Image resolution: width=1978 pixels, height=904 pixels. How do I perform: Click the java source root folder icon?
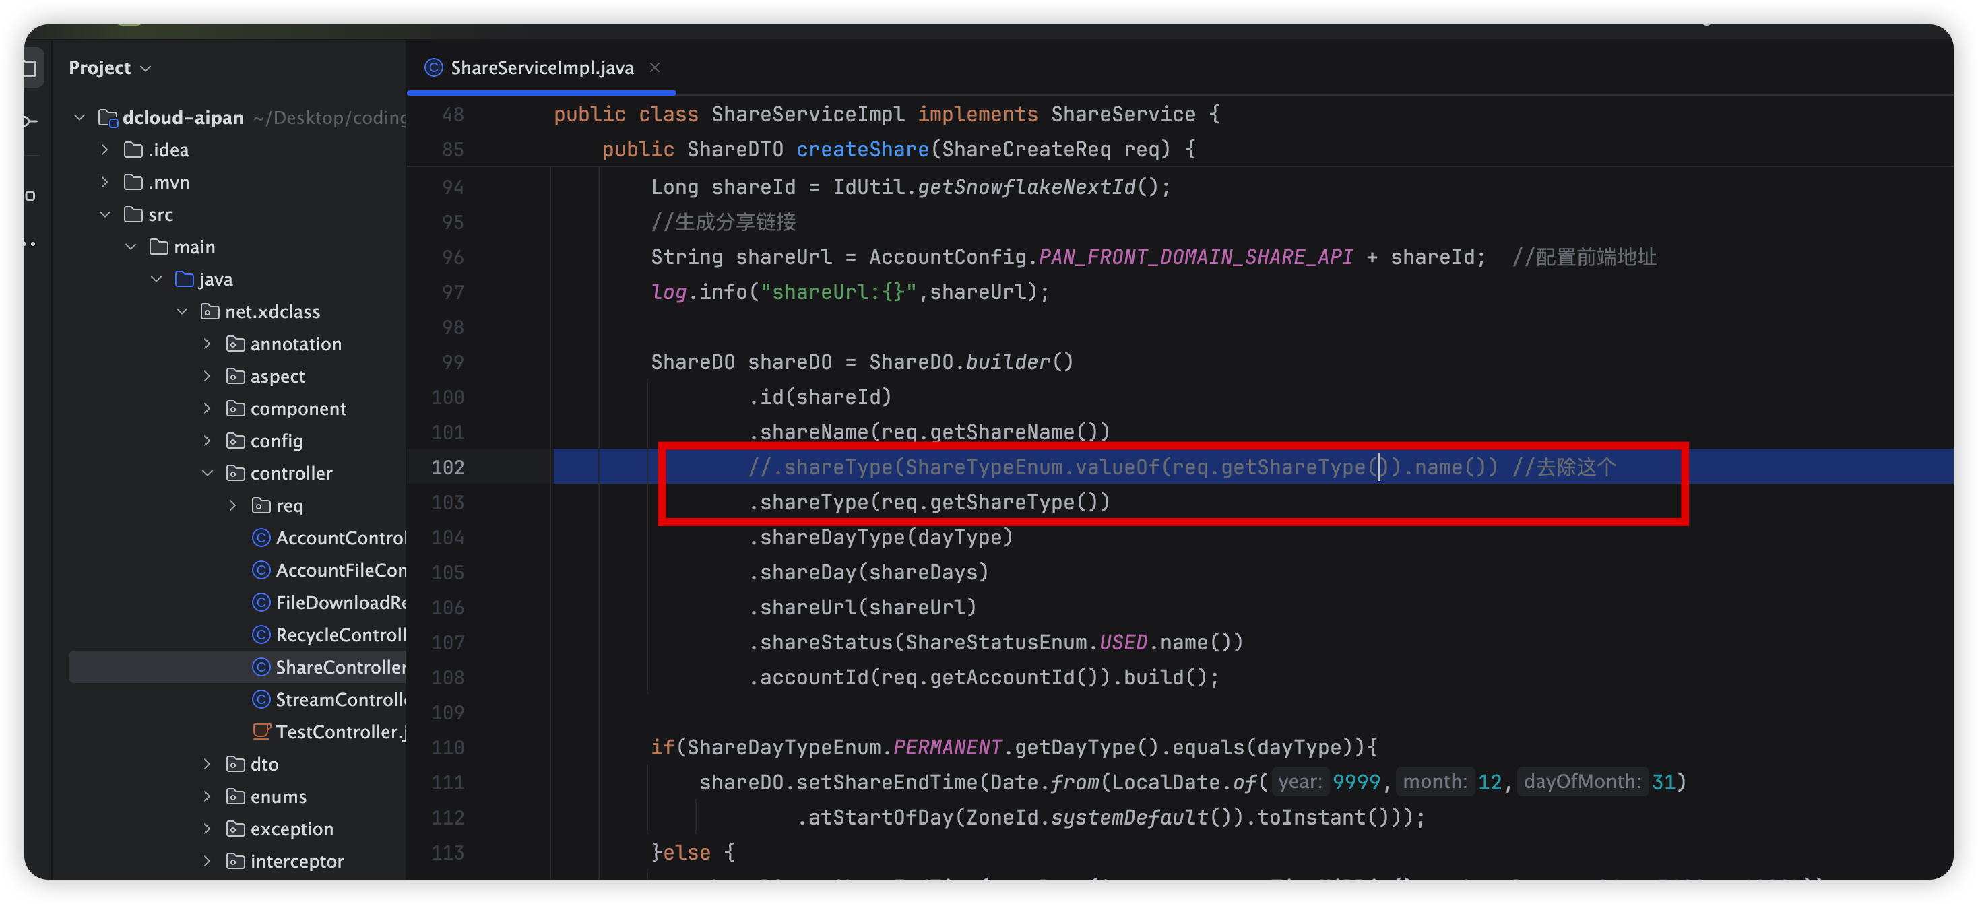coord(185,279)
